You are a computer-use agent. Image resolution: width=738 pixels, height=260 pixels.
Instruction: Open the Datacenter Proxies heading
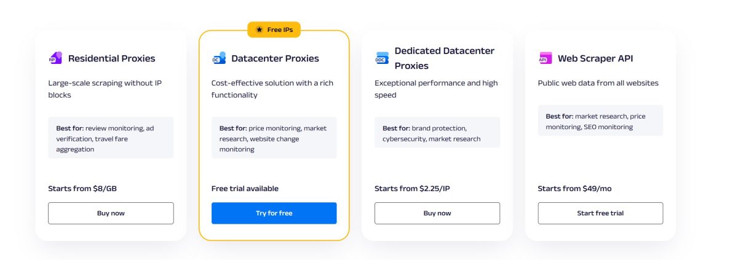(275, 58)
